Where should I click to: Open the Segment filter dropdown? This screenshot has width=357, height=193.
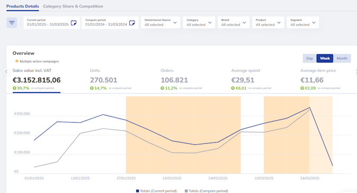click(x=303, y=23)
